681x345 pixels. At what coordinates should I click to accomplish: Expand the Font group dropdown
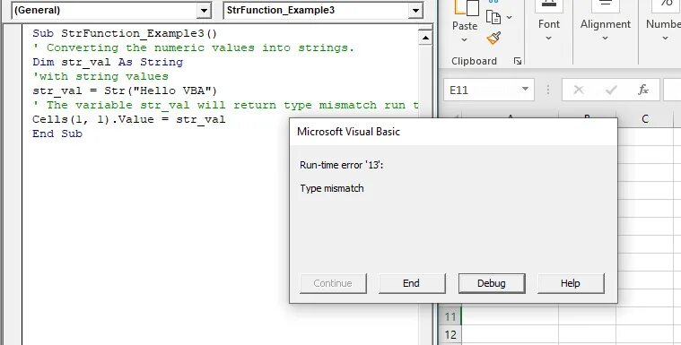[x=548, y=39]
